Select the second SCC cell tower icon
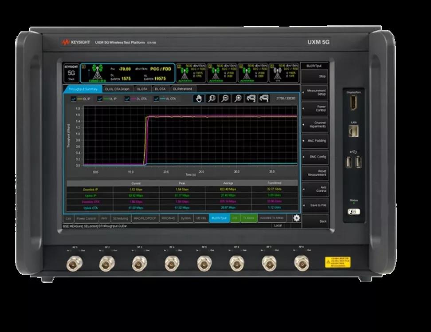 215,73
